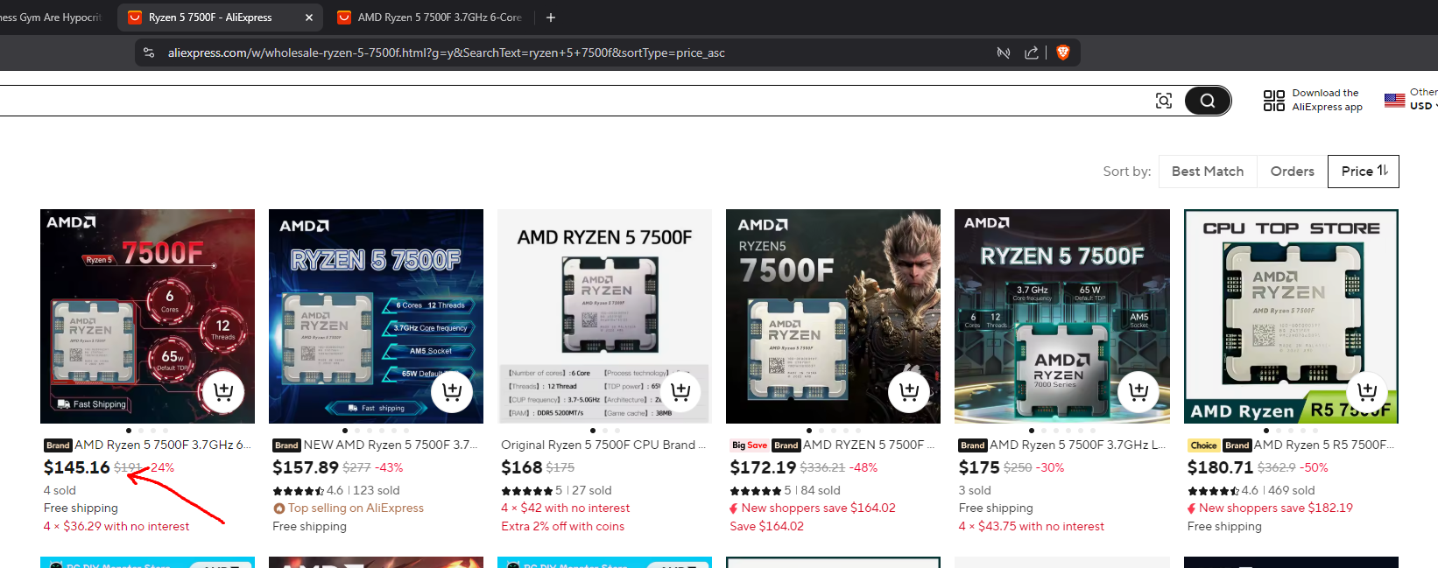This screenshot has height=568, width=1438.
Task: Click the image search camera icon
Action: [x=1164, y=101]
